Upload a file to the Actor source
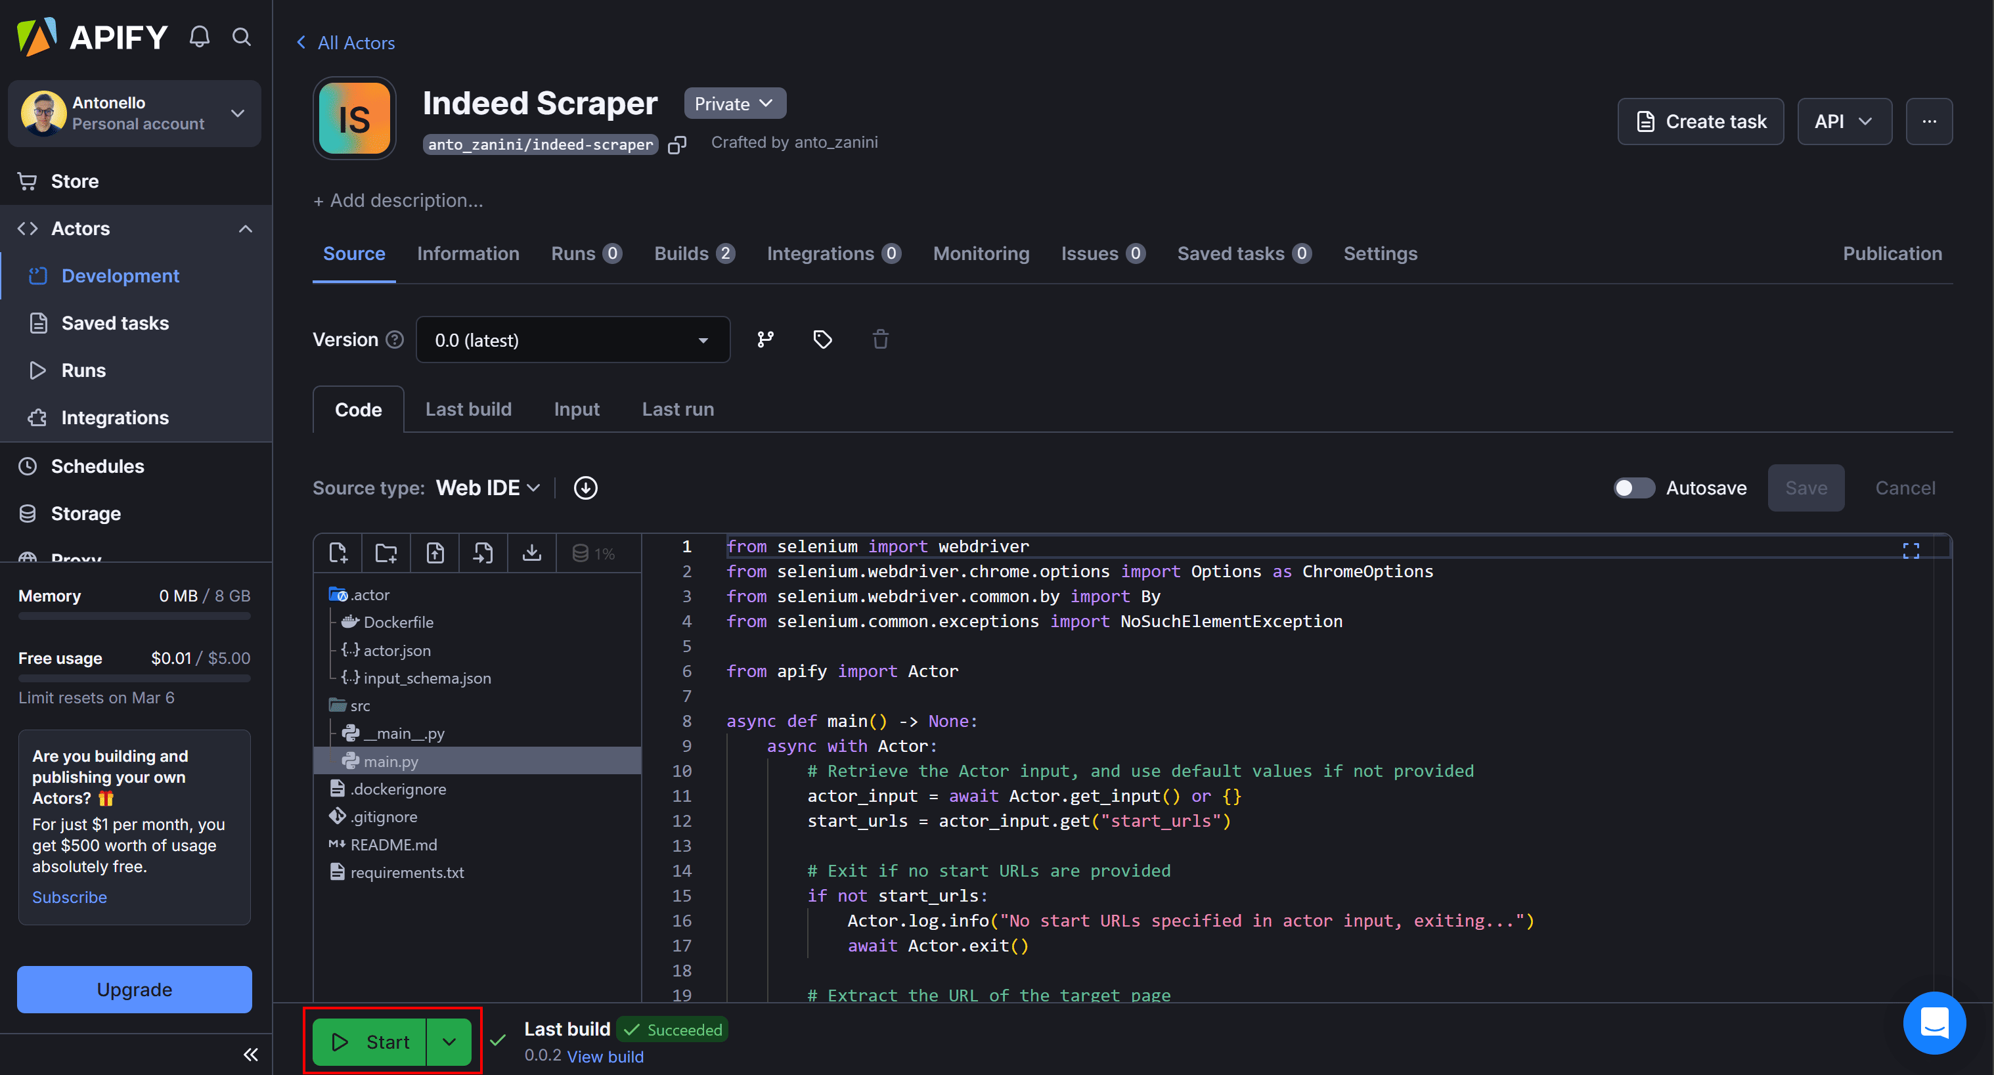This screenshot has width=1994, height=1075. pyautogui.click(x=435, y=552)
